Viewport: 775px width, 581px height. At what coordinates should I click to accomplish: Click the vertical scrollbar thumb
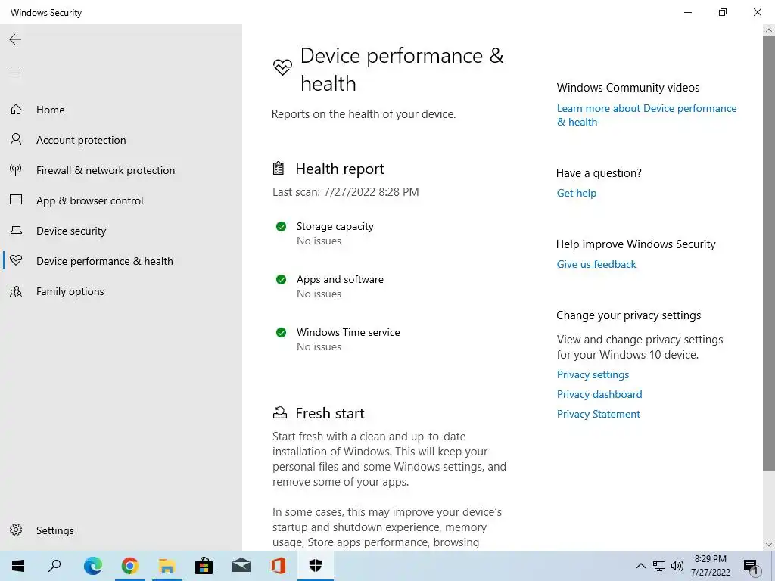click(768, 253)
